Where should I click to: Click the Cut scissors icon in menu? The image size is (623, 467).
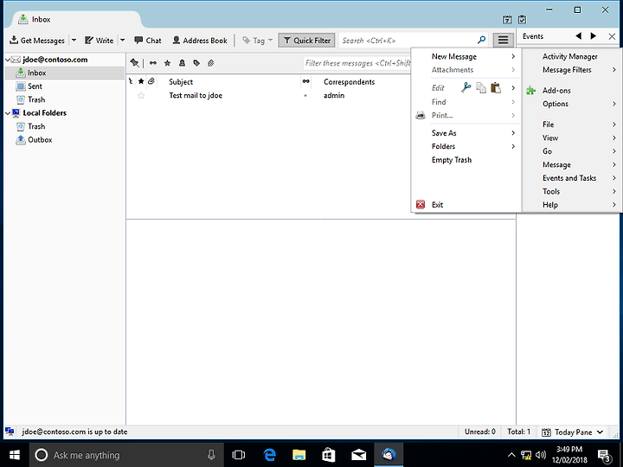(x=466, y=87)
